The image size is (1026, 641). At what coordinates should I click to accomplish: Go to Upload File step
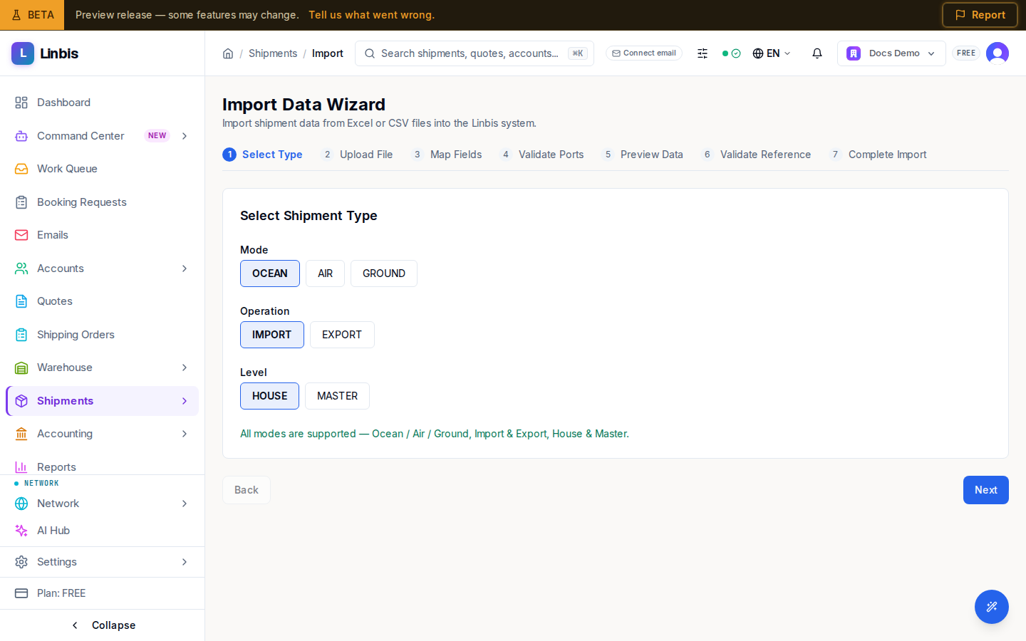click(357, 155)
